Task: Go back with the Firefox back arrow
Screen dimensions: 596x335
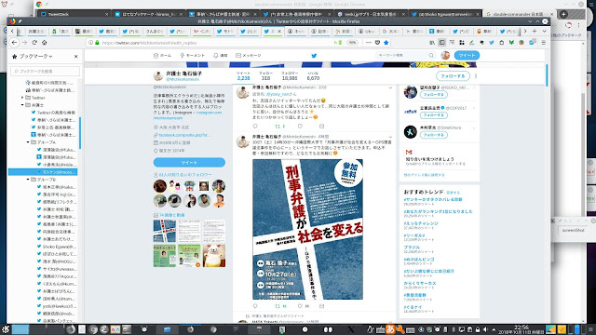Action: 14,43
